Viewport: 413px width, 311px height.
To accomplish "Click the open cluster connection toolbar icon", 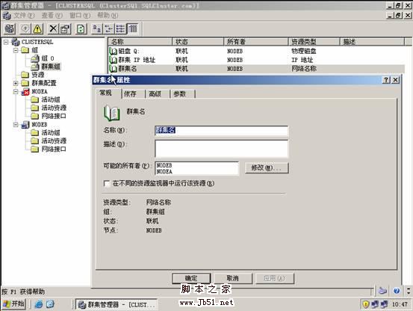I will pyautogui.click(x=10, y=28).
